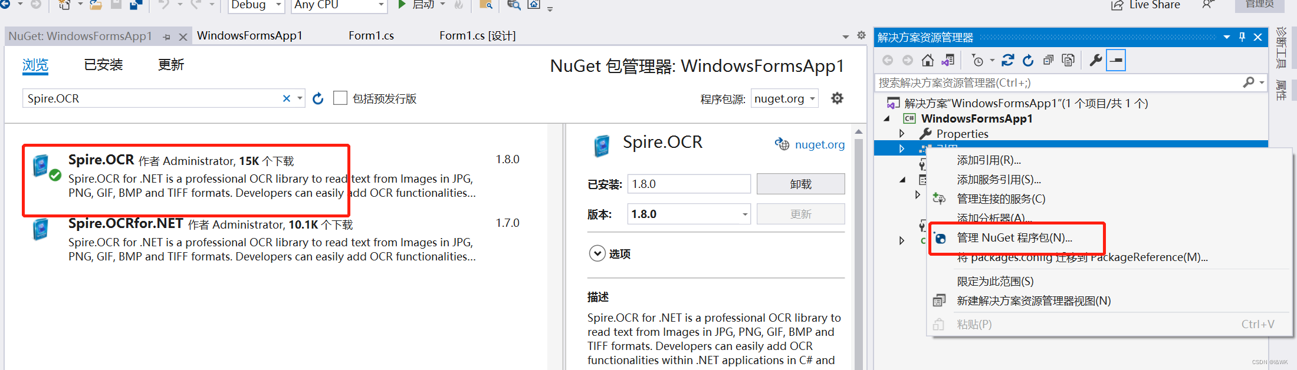Image resolution: width=1297 pixels, height=370 pixels.
Task: Click the Spire.OCR package icon in details pane
Action: (x=602, y=146)
